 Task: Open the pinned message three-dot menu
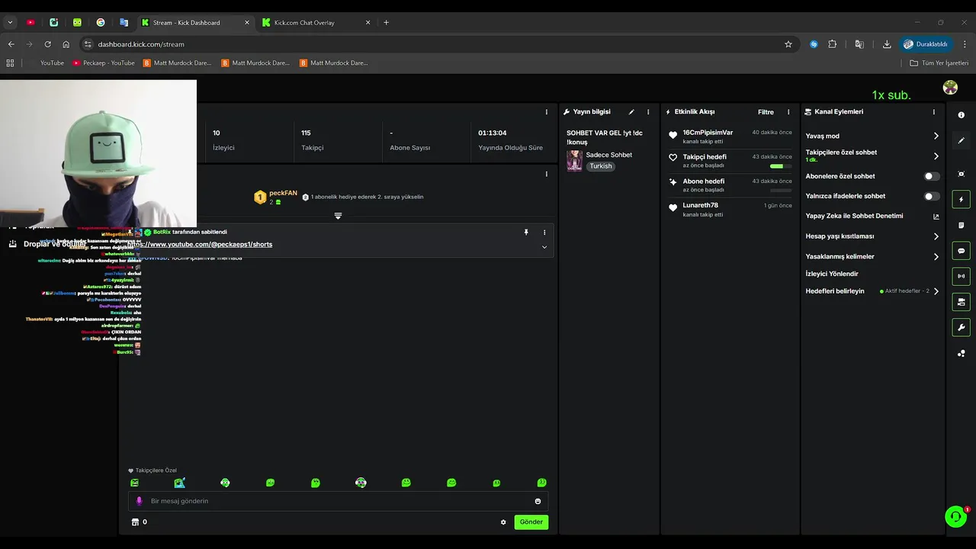point(544,232)
